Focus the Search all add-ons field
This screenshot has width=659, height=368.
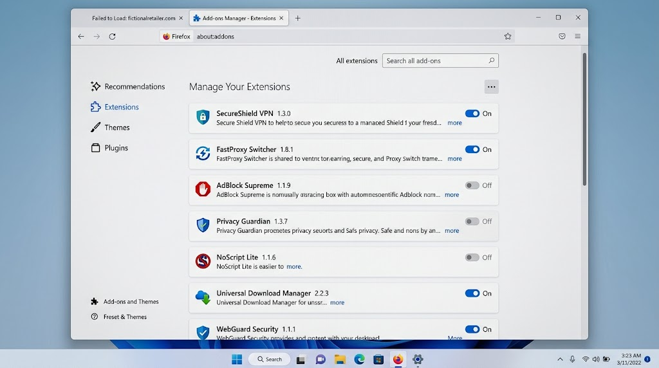click(x=440, y=60)
